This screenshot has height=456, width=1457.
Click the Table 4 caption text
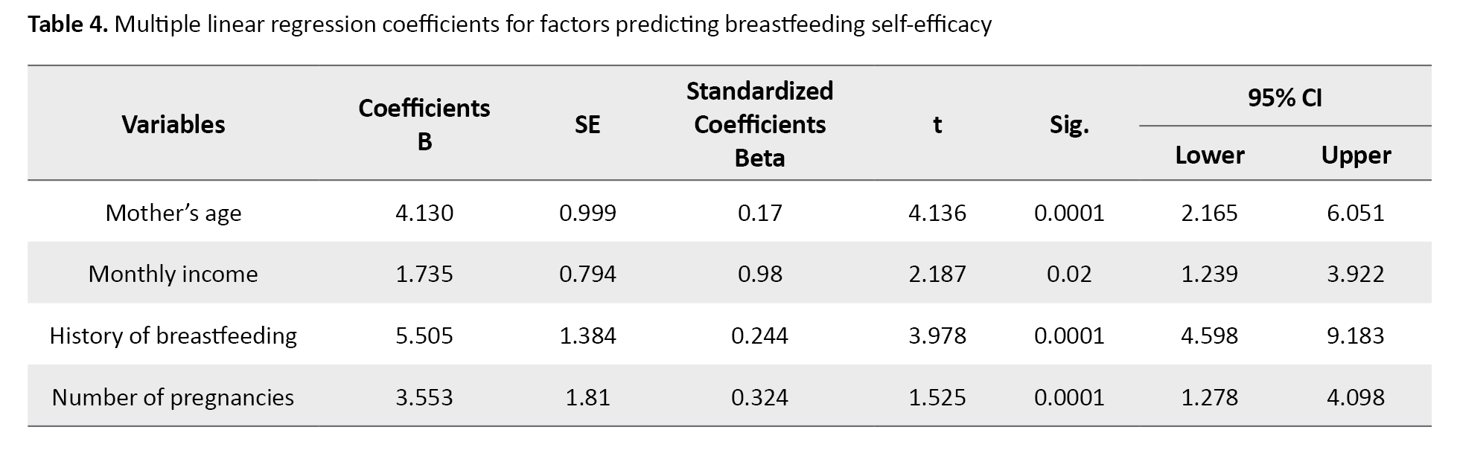coord(509,25)
